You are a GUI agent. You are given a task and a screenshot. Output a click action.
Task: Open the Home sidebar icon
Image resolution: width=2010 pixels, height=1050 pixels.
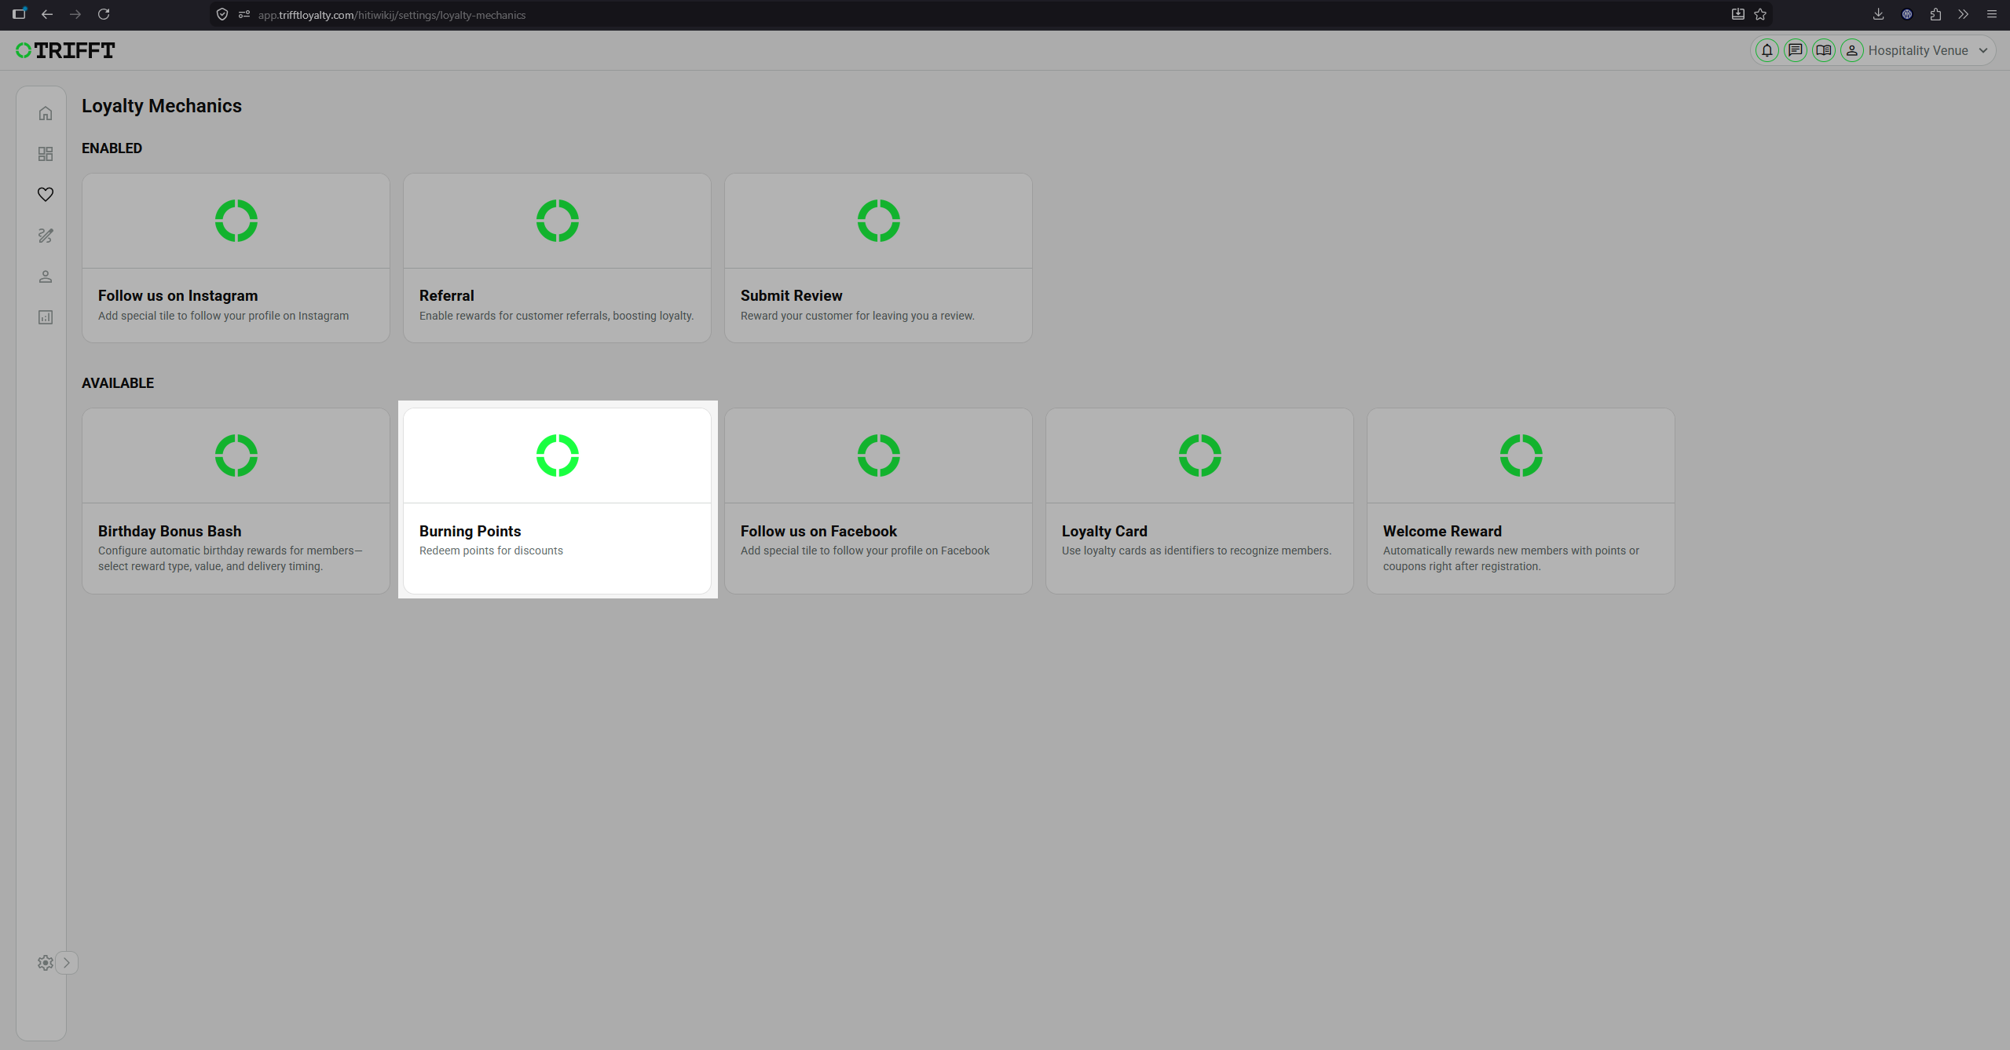(46, 113)
